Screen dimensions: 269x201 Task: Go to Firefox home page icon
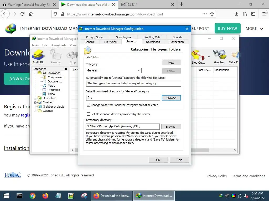coord(31,14)
